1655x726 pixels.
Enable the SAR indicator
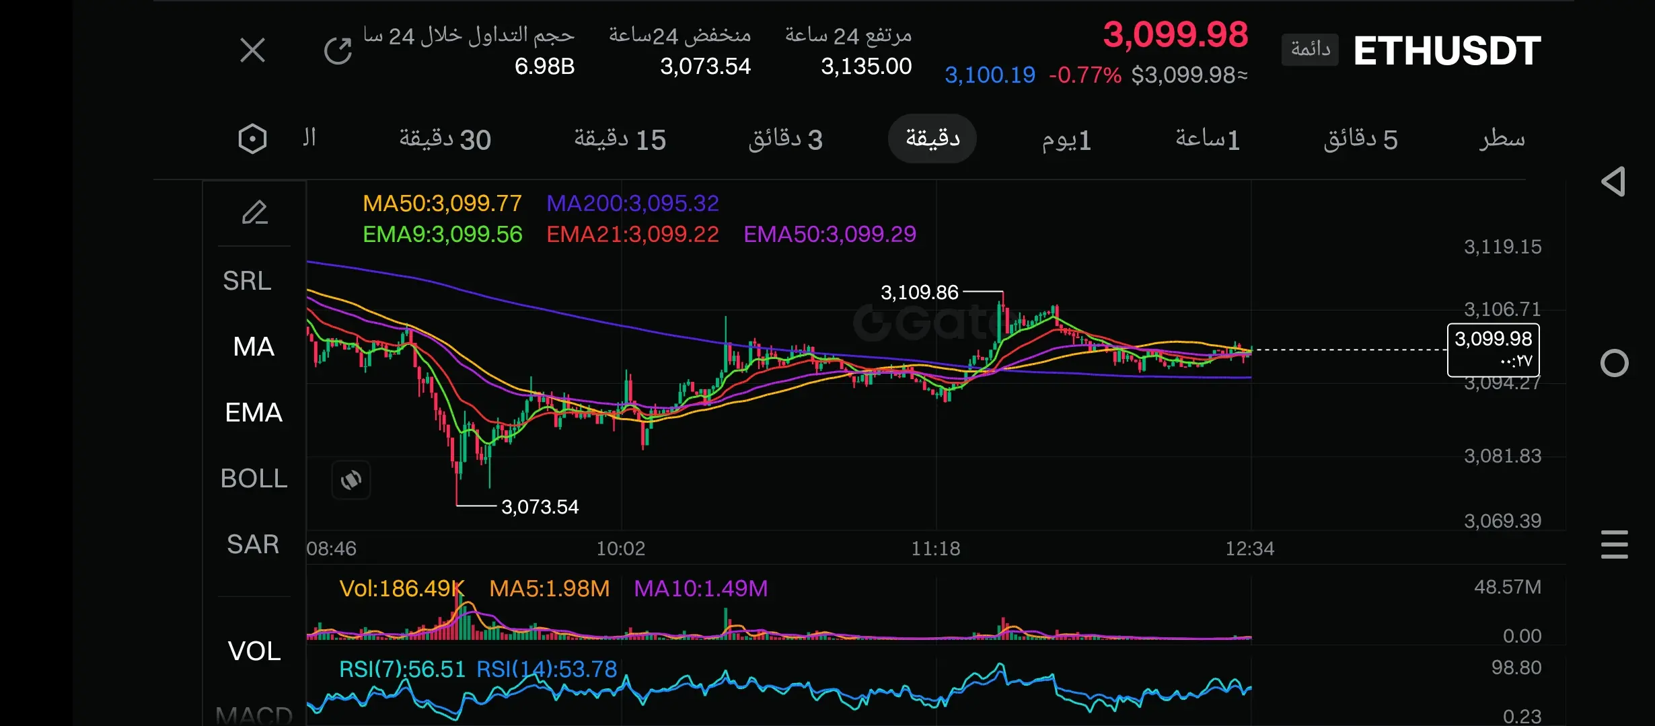(x=254, y=544)
